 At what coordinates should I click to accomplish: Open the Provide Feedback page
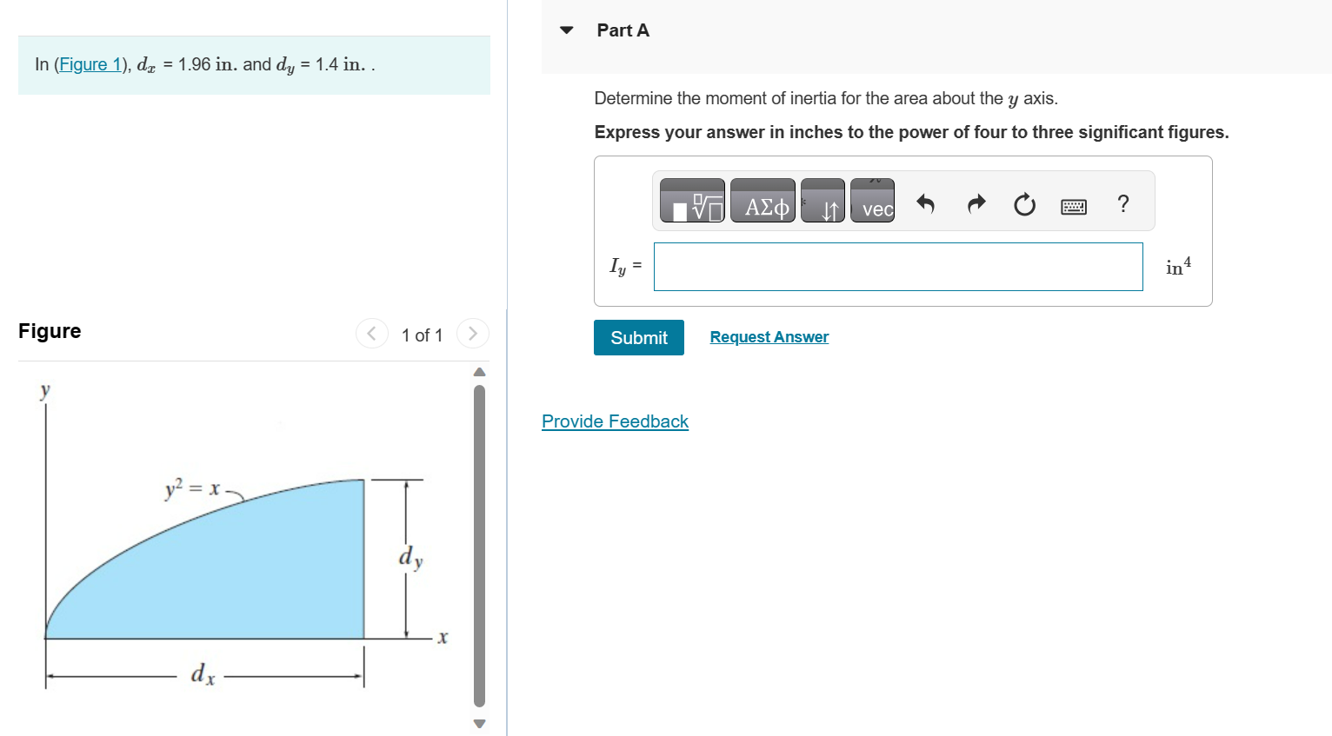615,421
